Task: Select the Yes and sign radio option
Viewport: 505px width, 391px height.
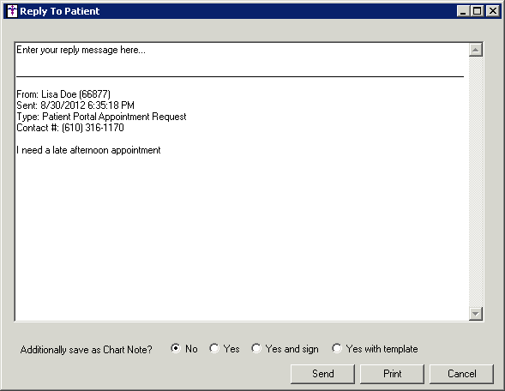Action: [x=256, y=348]
